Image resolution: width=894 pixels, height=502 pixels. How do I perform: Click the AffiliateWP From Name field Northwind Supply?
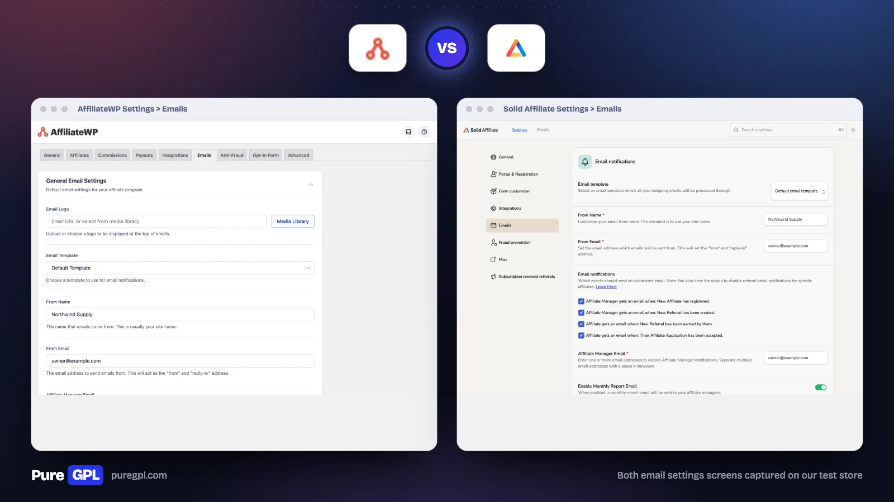pyautogui.click(x=180, y=315)
